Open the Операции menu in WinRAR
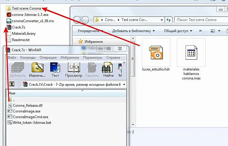 click(x=48, y=58)
